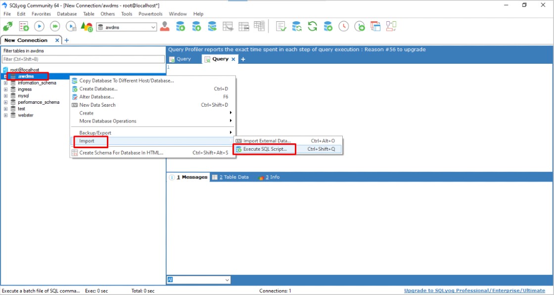
Task: Select the Import context menu entry
Action: click(x=153, y=141)
